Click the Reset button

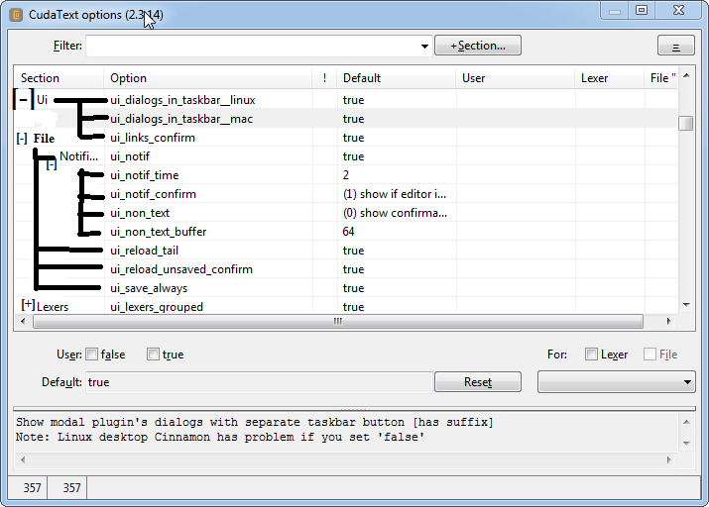478,382
